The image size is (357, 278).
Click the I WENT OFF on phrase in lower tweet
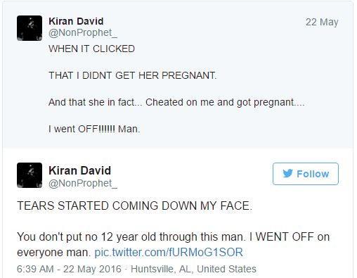point(290,236)
